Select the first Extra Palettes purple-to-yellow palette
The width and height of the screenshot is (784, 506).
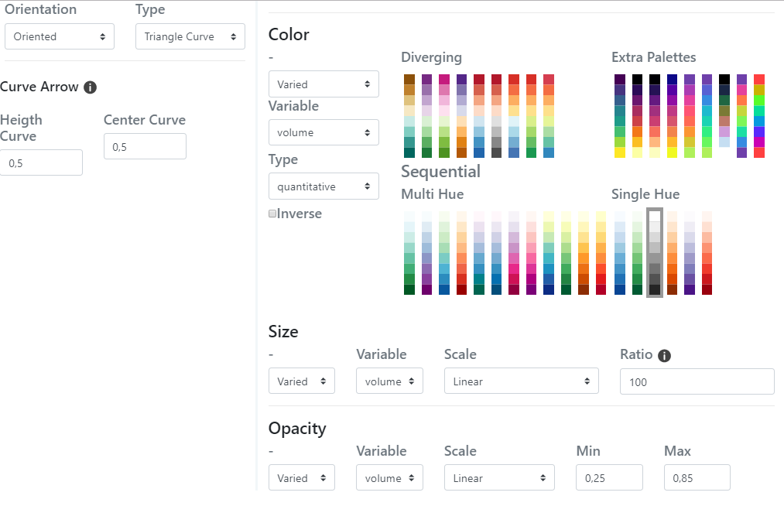[620, 116]
